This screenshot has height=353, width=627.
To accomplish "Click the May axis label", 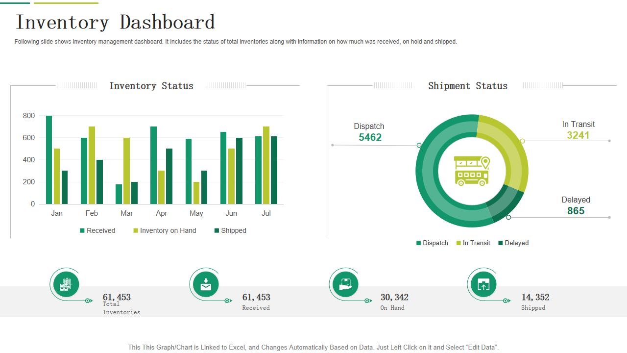I will [x=196, y=213].
